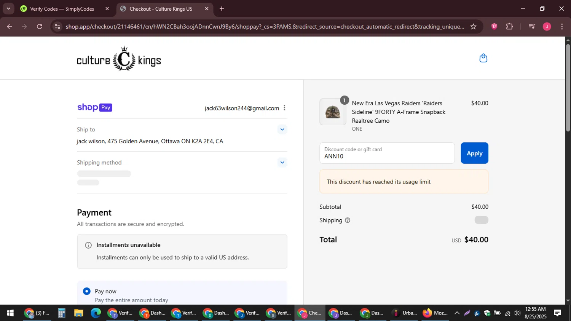The width and height of the screenshot is (571, 321).
Task: Apply the ANN10 discount code
Action: point(474,153)
